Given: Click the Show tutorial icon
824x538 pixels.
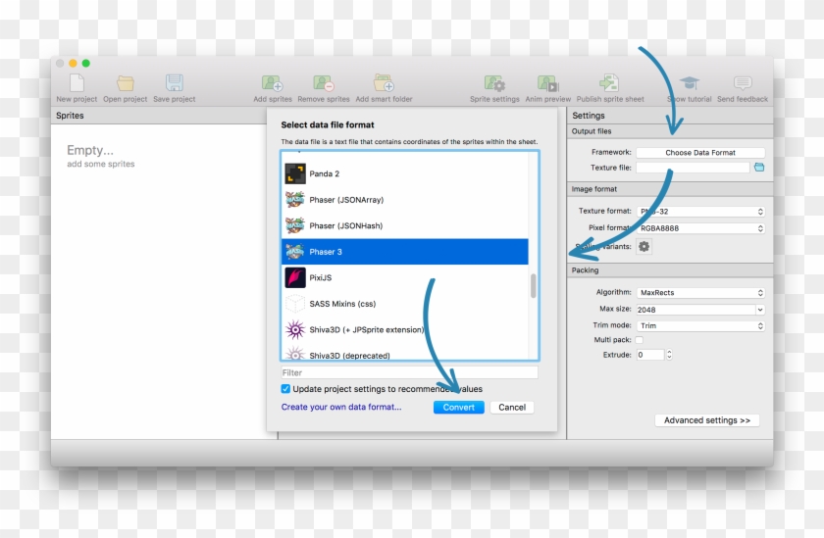Looking at the screenshot, I should (689, 83).
